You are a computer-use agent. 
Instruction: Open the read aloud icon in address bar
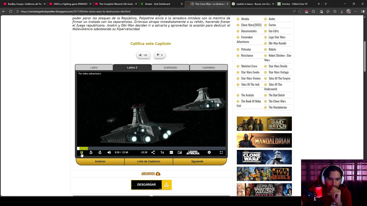(x=294, y=11)
